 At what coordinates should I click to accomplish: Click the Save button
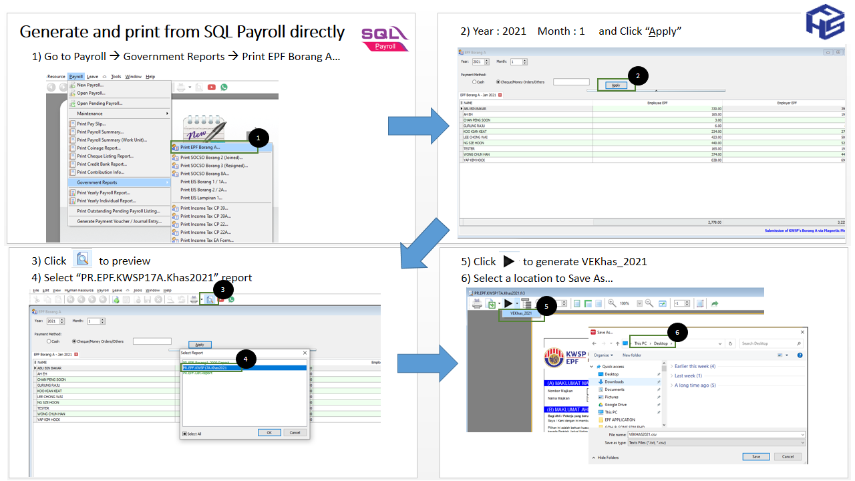755,457
